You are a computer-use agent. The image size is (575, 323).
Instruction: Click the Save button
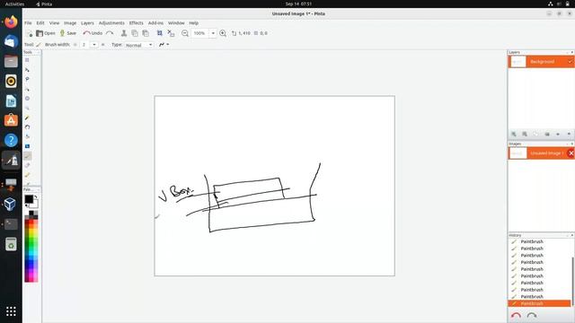click(68, 33)
